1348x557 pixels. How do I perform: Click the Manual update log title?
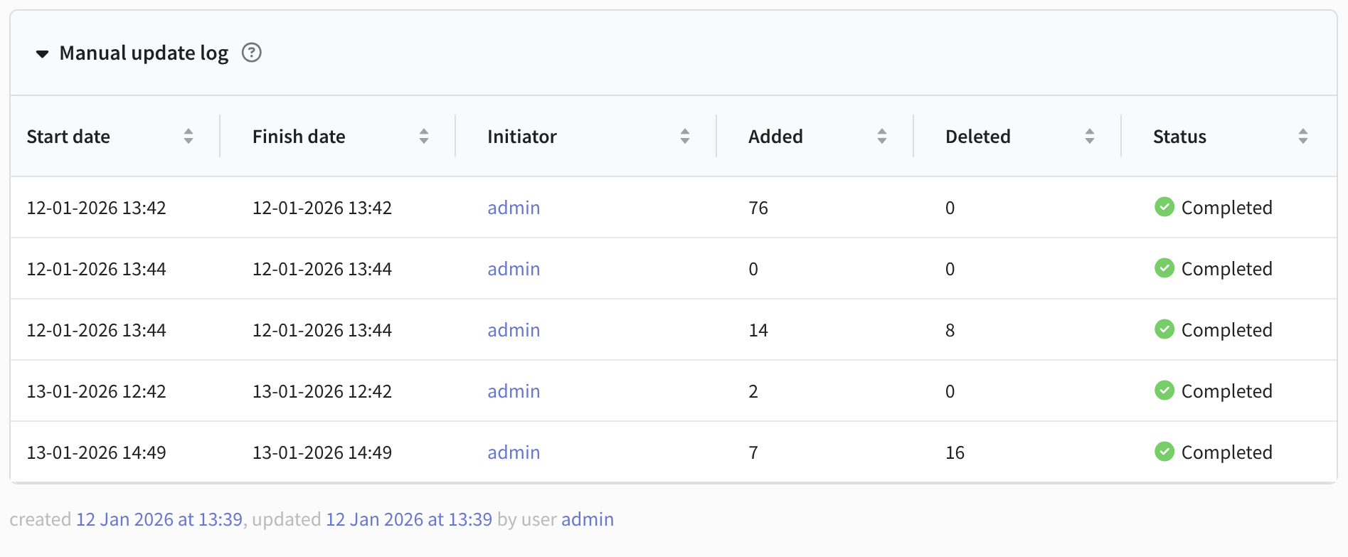coord(144,53)
